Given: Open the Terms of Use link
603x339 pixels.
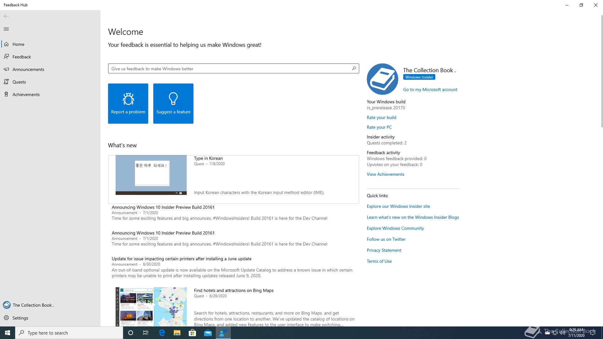Looking at the screenshot, I should coord(379,261).
